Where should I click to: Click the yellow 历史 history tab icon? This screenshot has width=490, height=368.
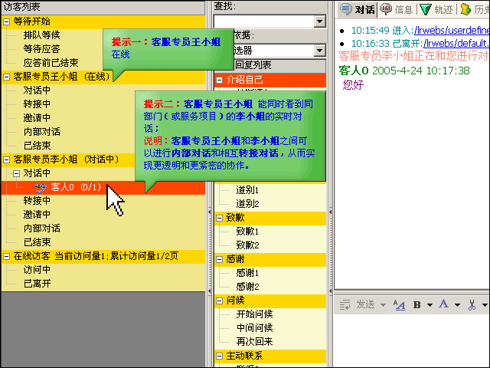(x=465, y=9)
